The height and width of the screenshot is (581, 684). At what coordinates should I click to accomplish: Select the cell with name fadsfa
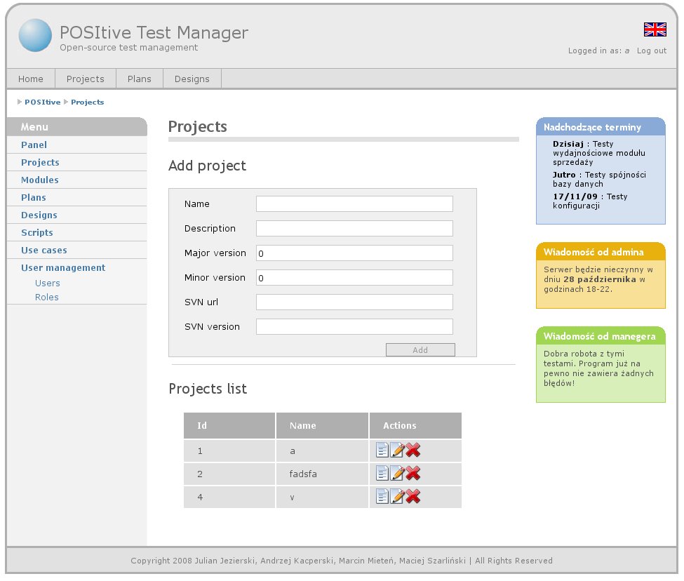click(323, 474)
